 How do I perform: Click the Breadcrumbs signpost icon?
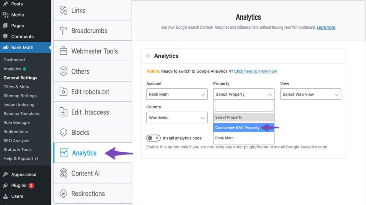(63, 30)
